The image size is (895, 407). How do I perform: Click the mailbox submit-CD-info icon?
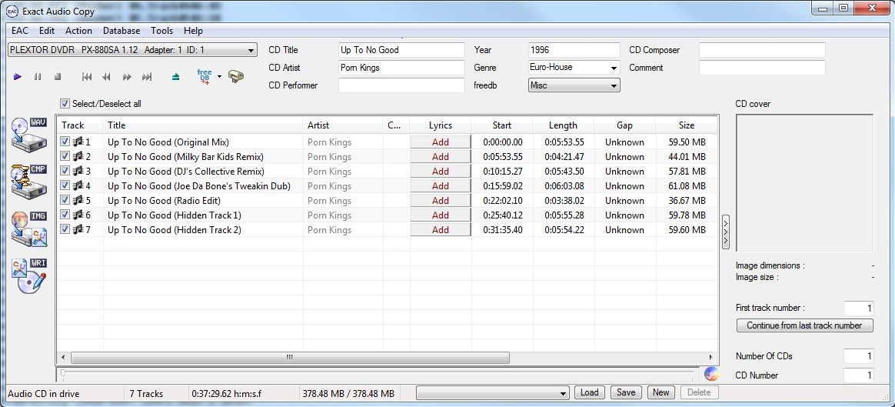236,76
